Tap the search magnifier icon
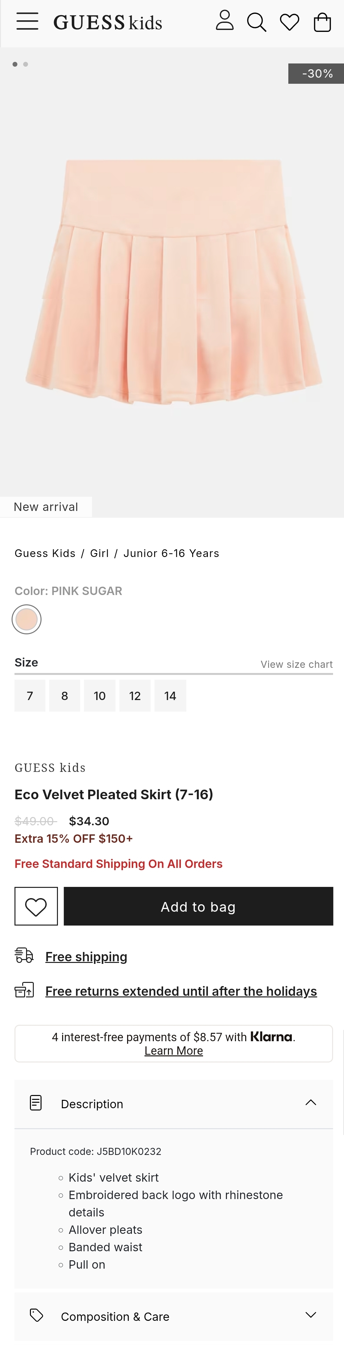The image size is (344, 1345). point(256,22)
